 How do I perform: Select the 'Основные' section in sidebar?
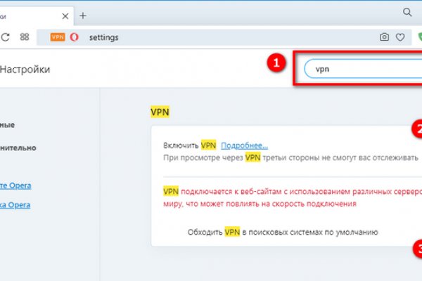[x=7, y=125]
